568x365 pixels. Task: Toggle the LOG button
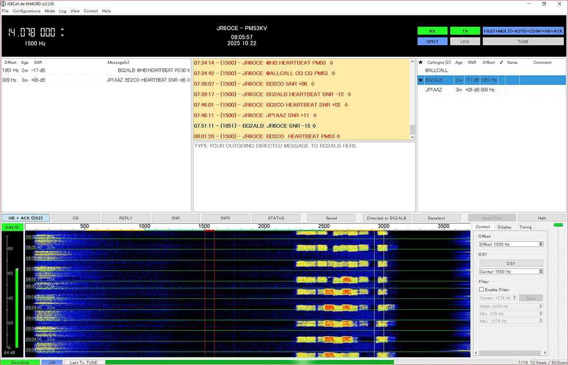click(x=465, y=42)
